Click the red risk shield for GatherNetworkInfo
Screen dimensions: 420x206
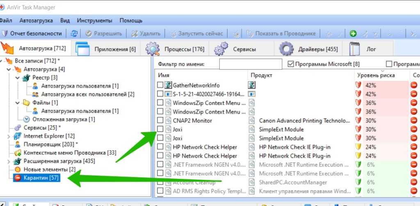click(x=358, y=85)
